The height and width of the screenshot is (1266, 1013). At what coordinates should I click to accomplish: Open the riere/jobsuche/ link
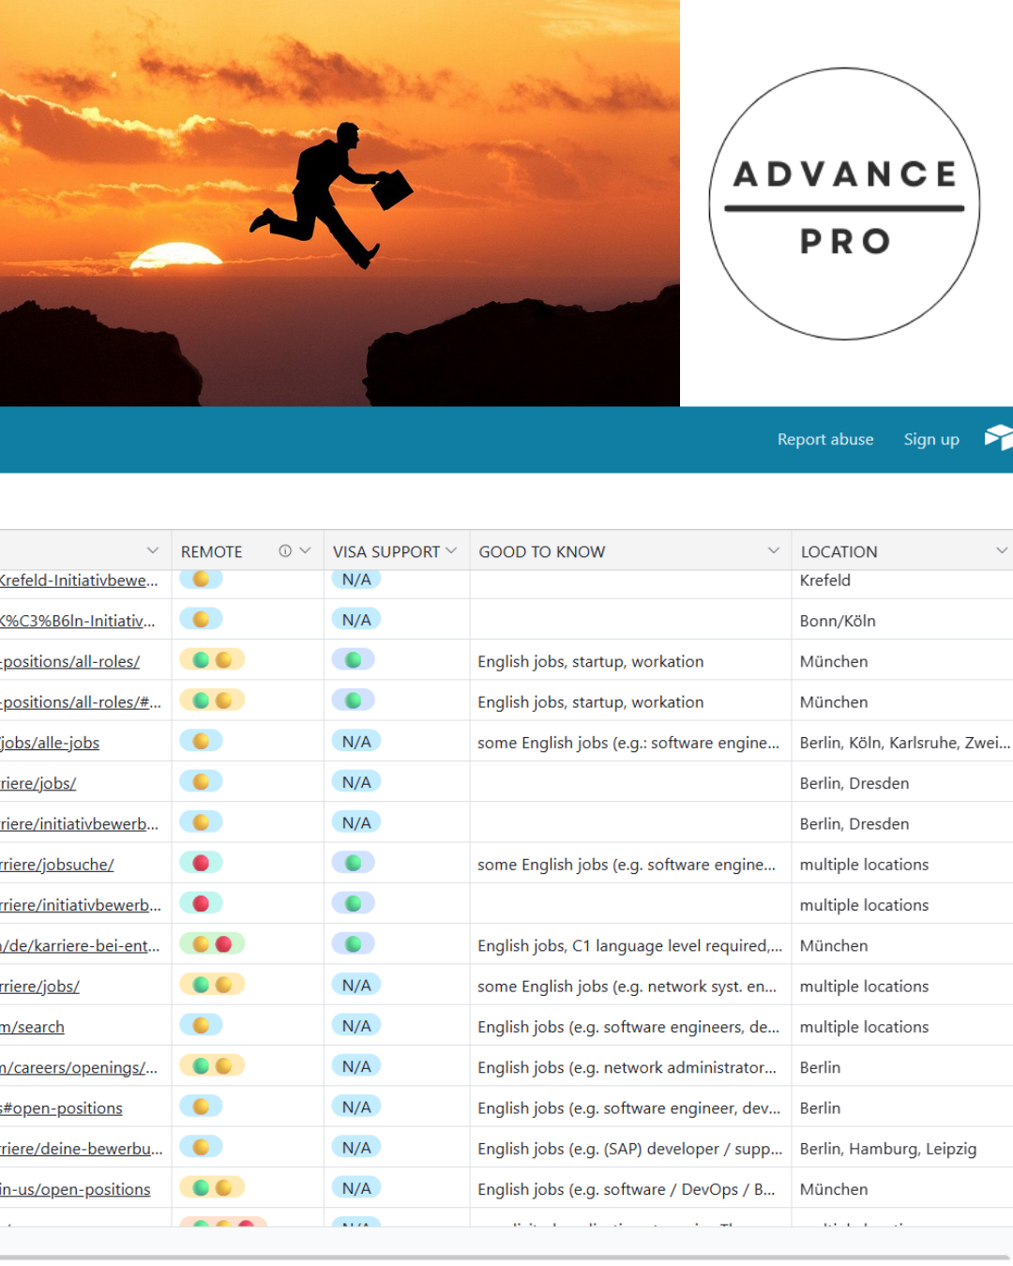tap(57, 865)
